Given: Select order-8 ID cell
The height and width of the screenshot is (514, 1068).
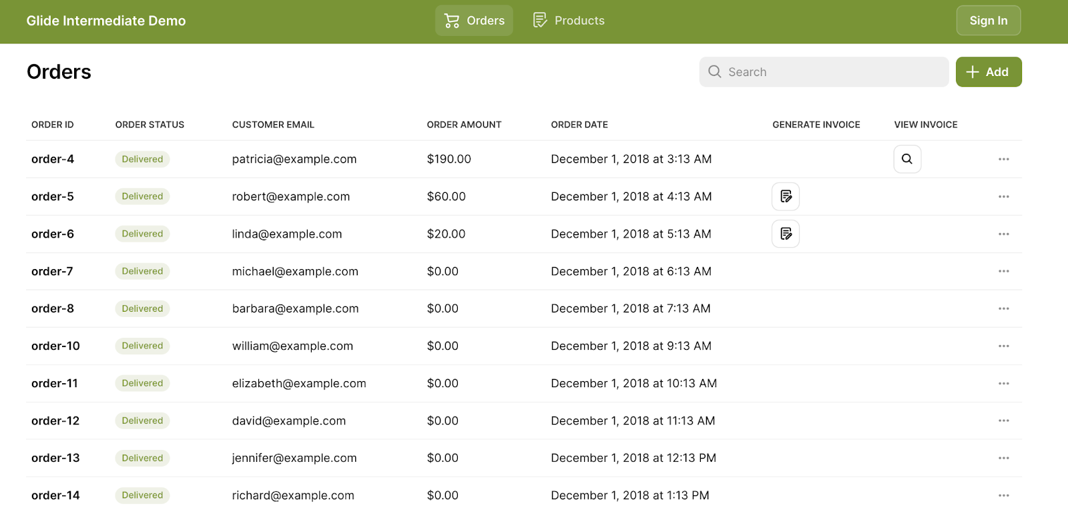Looking at the screenshot, I should pos(53,308).
